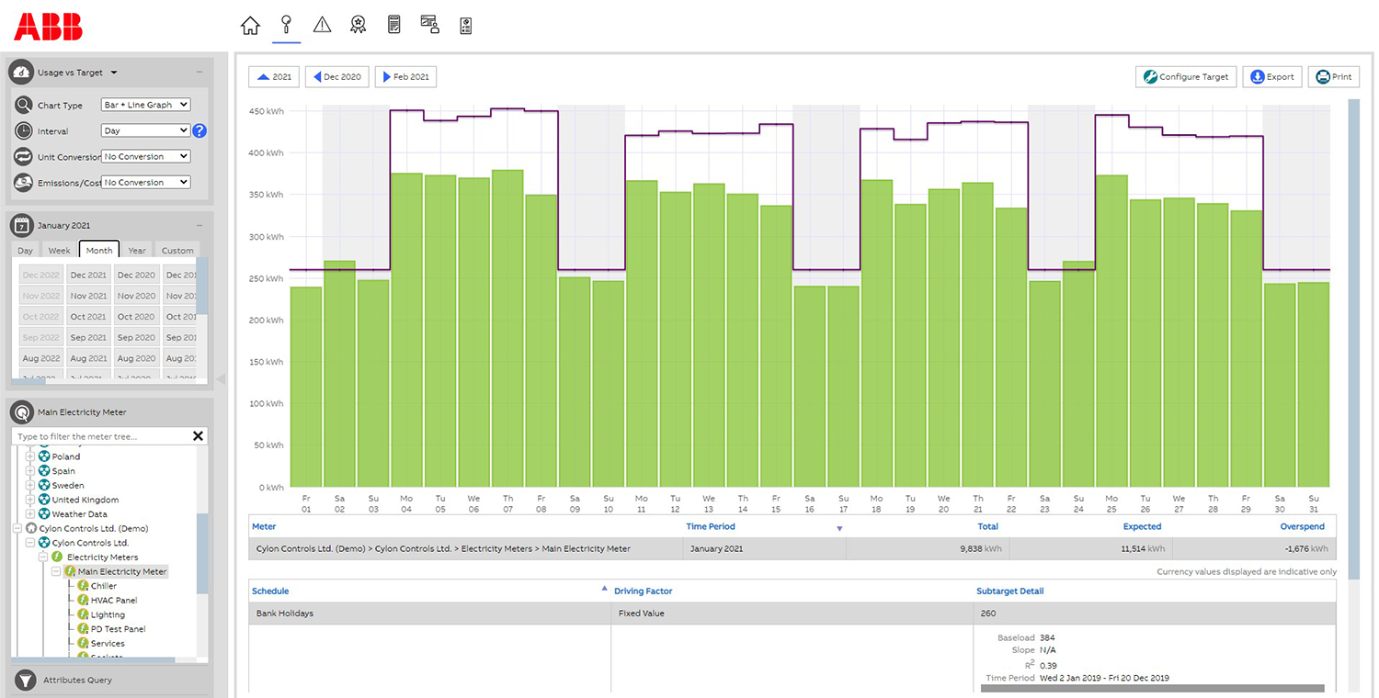Open the Home page icon

(x=250, y=25)
